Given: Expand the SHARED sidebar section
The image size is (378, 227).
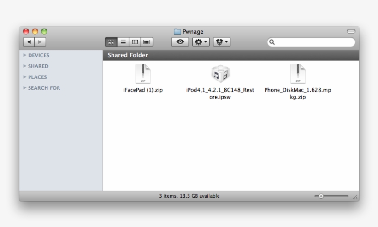Looking at the screenshot, I should [24, 66].
